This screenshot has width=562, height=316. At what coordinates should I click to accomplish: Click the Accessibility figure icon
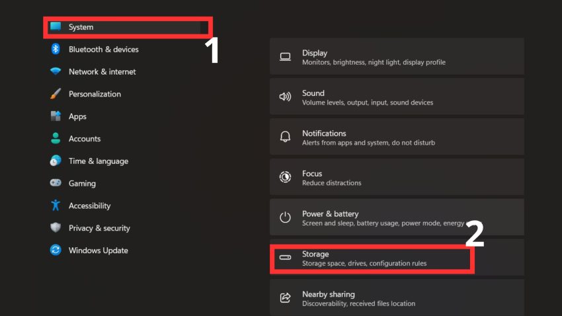click(x=56, y=206)
